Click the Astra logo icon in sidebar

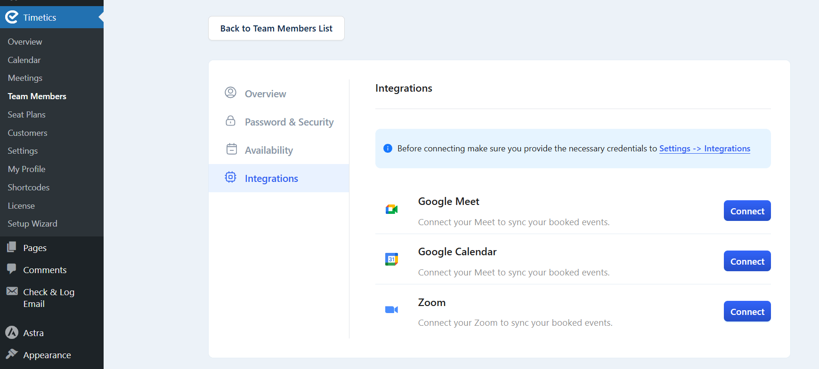coord(12,332)
